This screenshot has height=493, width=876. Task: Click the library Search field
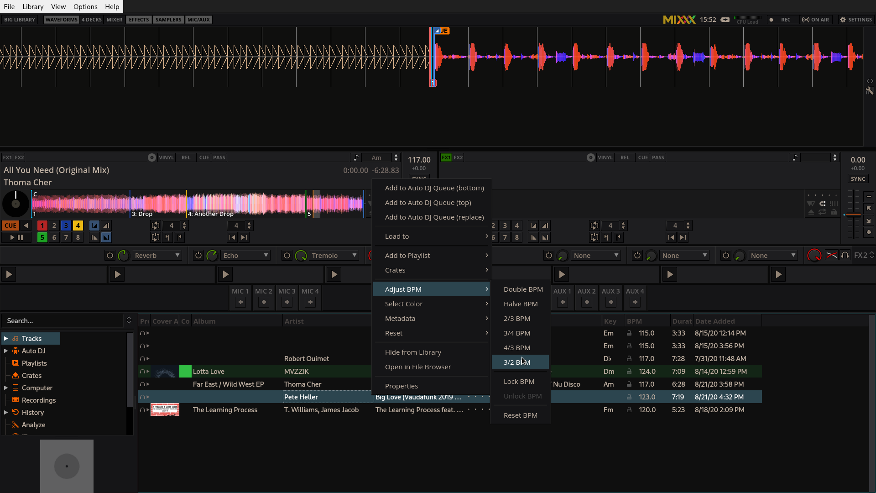pos(63,321)
